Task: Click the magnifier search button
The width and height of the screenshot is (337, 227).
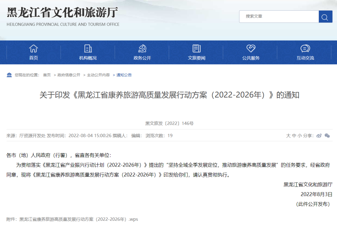Action: coord(325,17)
